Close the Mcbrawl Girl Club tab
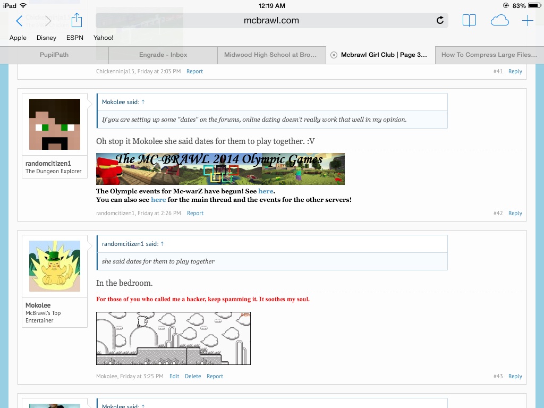 click(x=334, y=55)
